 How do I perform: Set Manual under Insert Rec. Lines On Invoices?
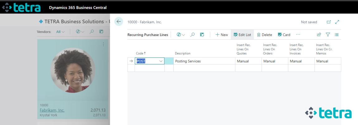301,61
